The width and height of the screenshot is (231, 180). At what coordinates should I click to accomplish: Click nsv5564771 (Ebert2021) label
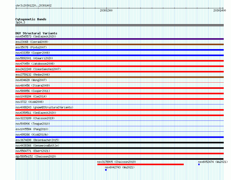coord(33,151)
